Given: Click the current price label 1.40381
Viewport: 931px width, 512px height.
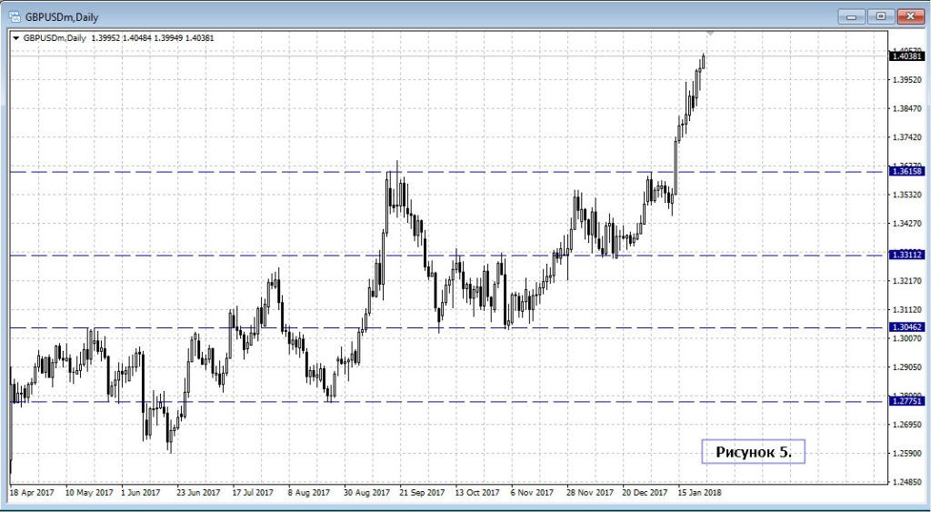Looking at the screenshot, I should point(907,56).
